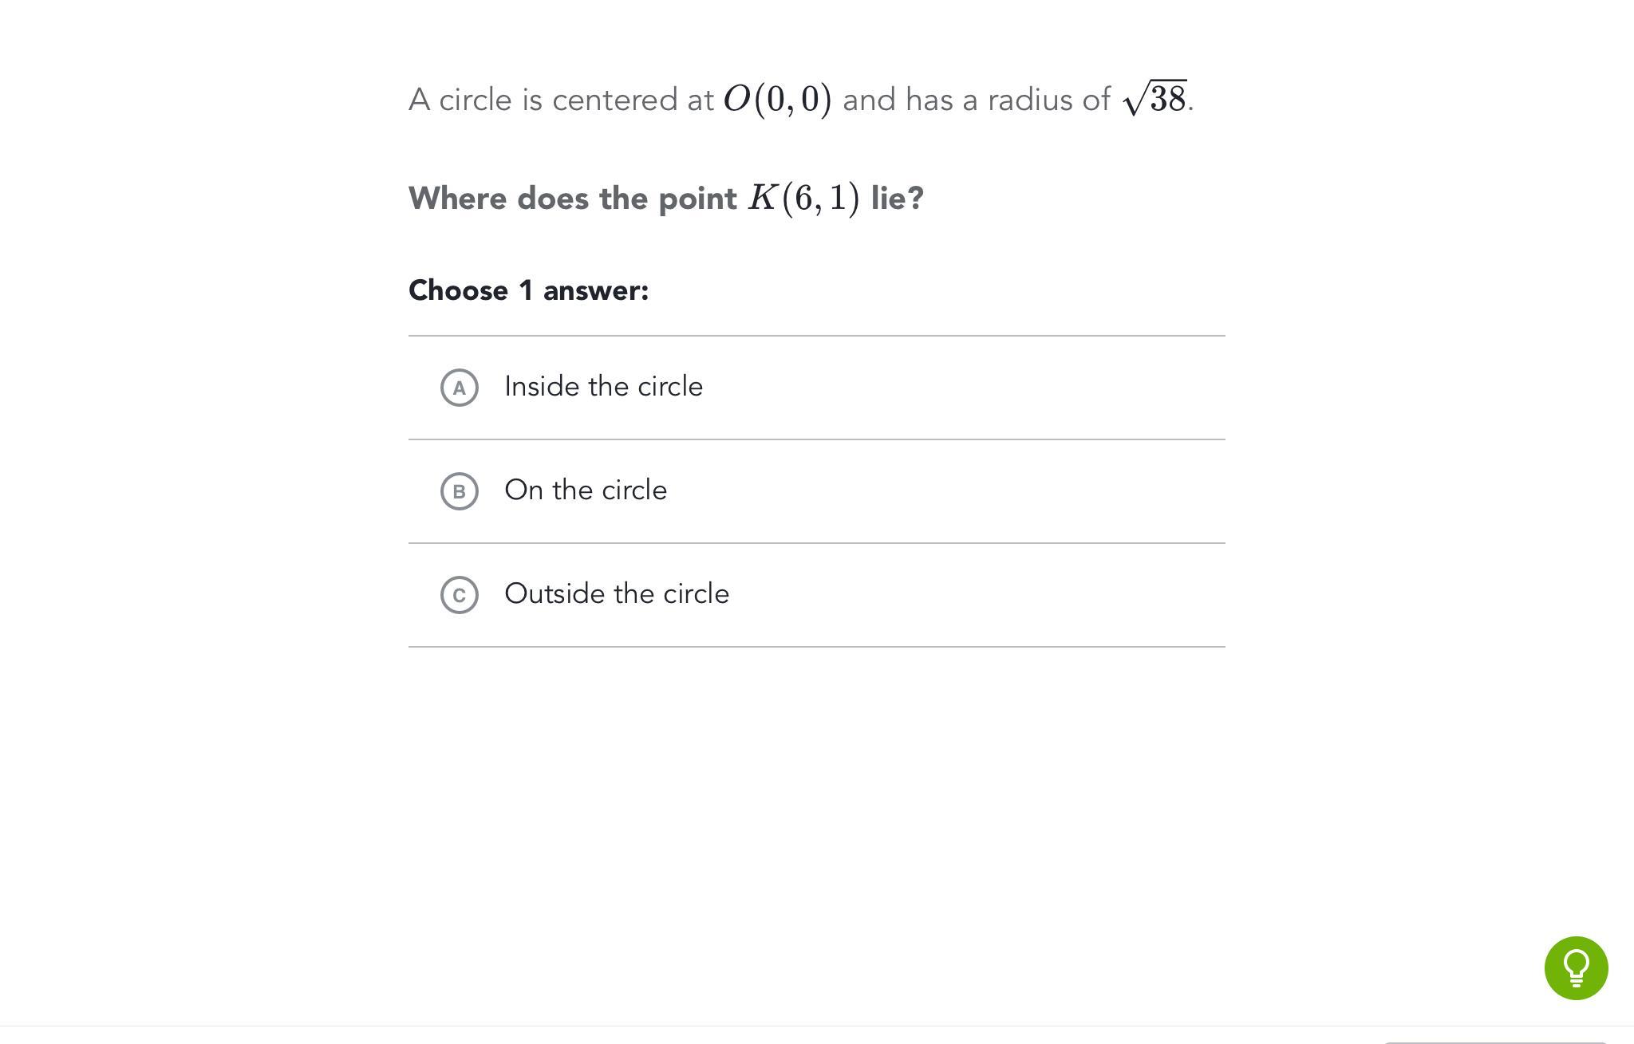Click the 'Where does the point' question text
Viewport: 1634px width, 1044px height.
click(573, 199)
